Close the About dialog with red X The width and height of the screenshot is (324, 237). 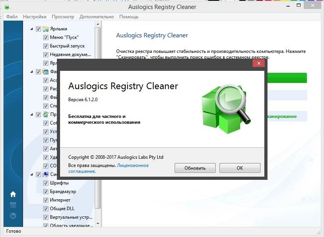259,63
